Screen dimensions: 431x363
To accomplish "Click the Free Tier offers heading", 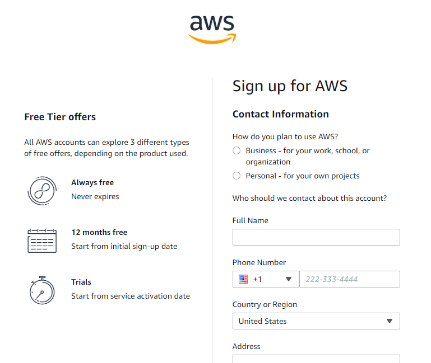I will coord(60,117).
